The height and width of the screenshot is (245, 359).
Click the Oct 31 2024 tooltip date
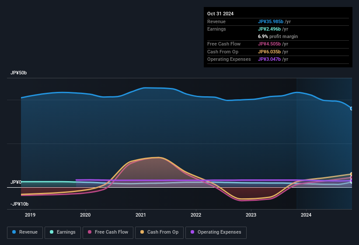point(220,14)
